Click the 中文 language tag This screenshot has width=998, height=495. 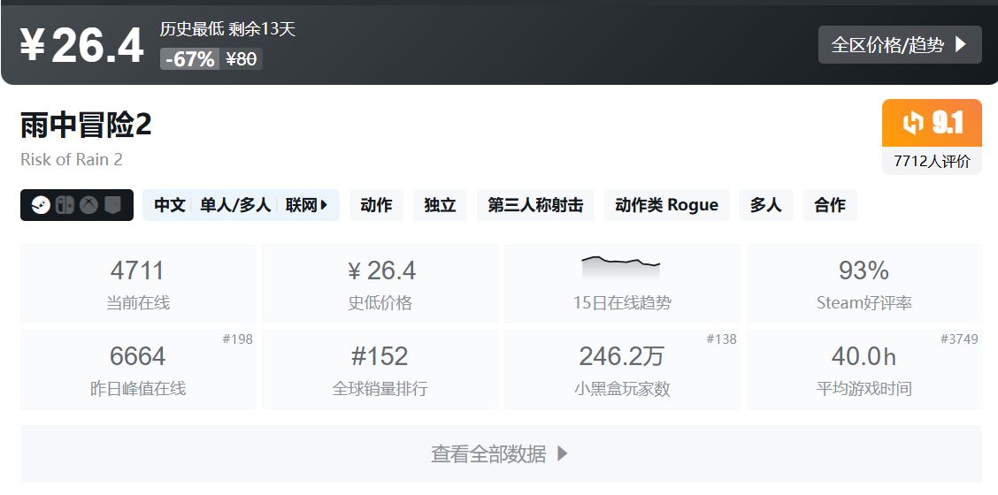pos(170,205)
